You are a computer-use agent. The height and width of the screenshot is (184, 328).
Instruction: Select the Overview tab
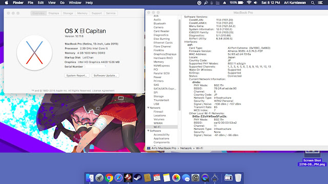pos(38,13)
